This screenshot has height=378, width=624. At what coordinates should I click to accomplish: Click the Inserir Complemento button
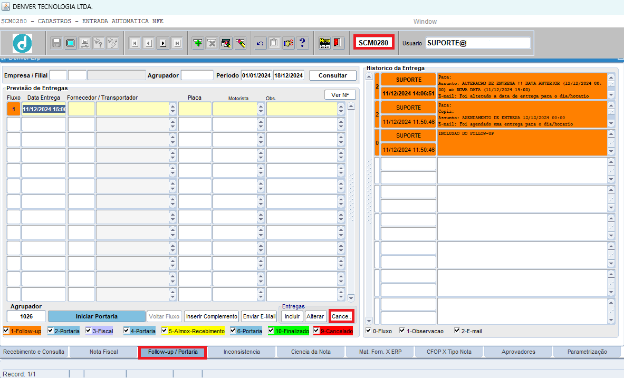pyautogui.click(x=212, y=316)
